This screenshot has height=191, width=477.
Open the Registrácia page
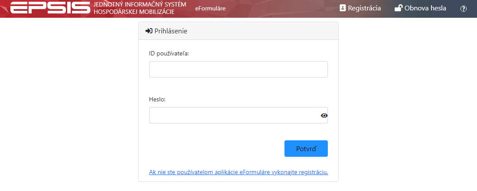coord(360,8)
